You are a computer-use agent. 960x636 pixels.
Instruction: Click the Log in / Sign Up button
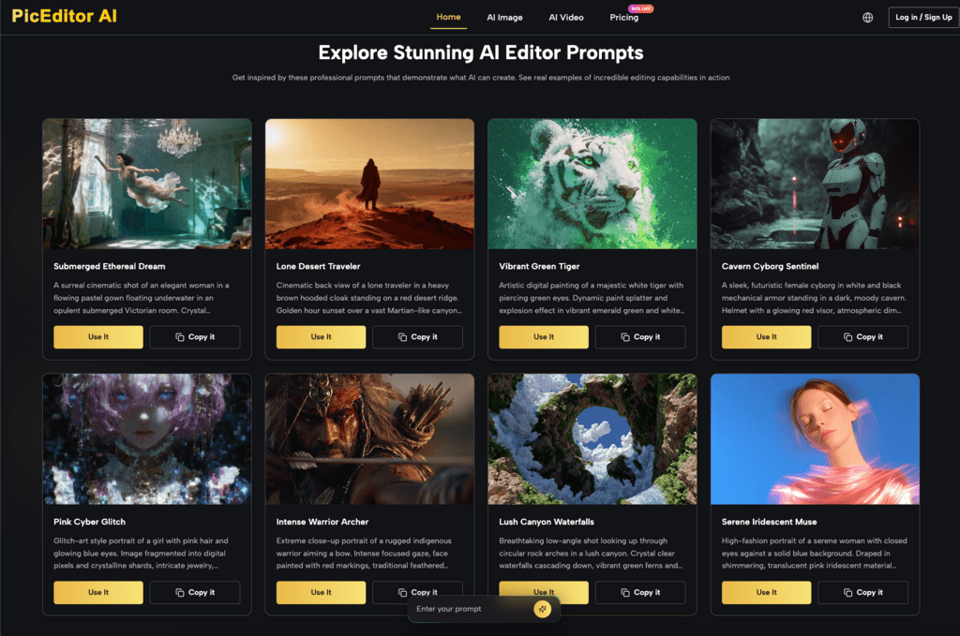[x=923, y=17]
